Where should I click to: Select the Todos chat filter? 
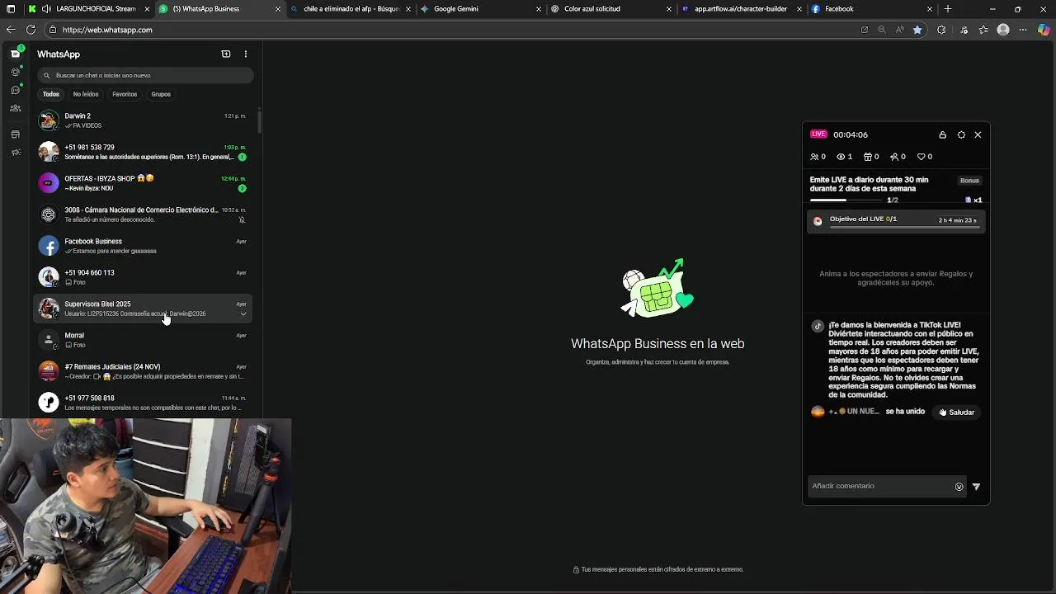point(51,94)
